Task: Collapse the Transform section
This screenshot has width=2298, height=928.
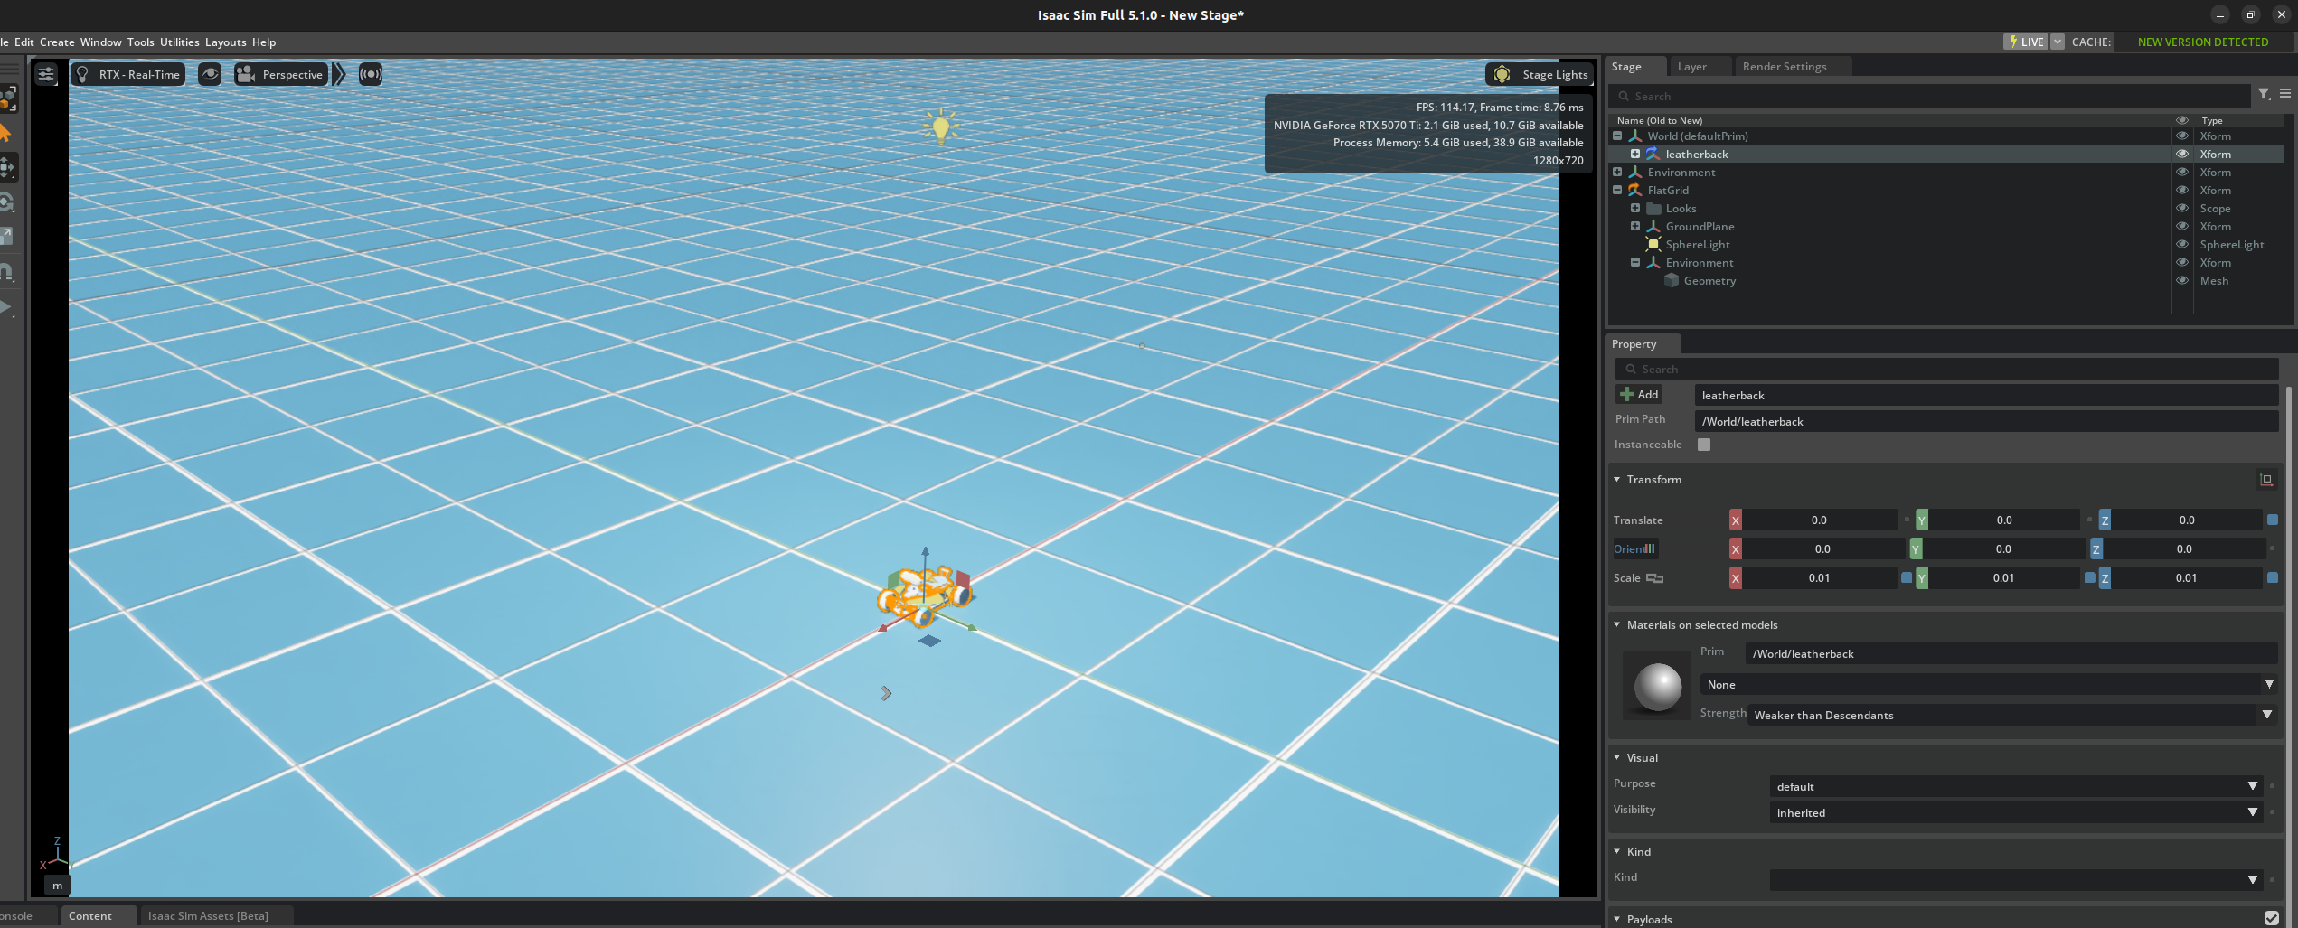Action: (x=1617, y=480)
